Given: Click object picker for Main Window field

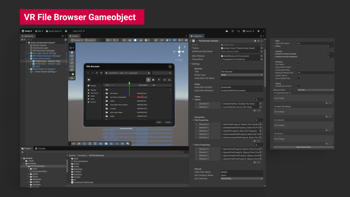Looking at the screenshot, I should pyautogui.click(x=261, y=56).
